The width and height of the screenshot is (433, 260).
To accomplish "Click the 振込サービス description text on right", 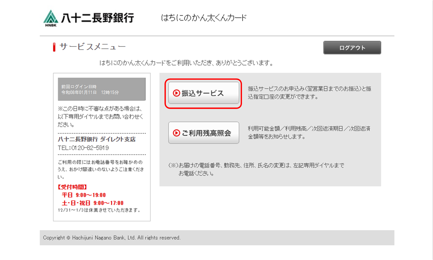I will pyautogui.click(x=309, y=92).
